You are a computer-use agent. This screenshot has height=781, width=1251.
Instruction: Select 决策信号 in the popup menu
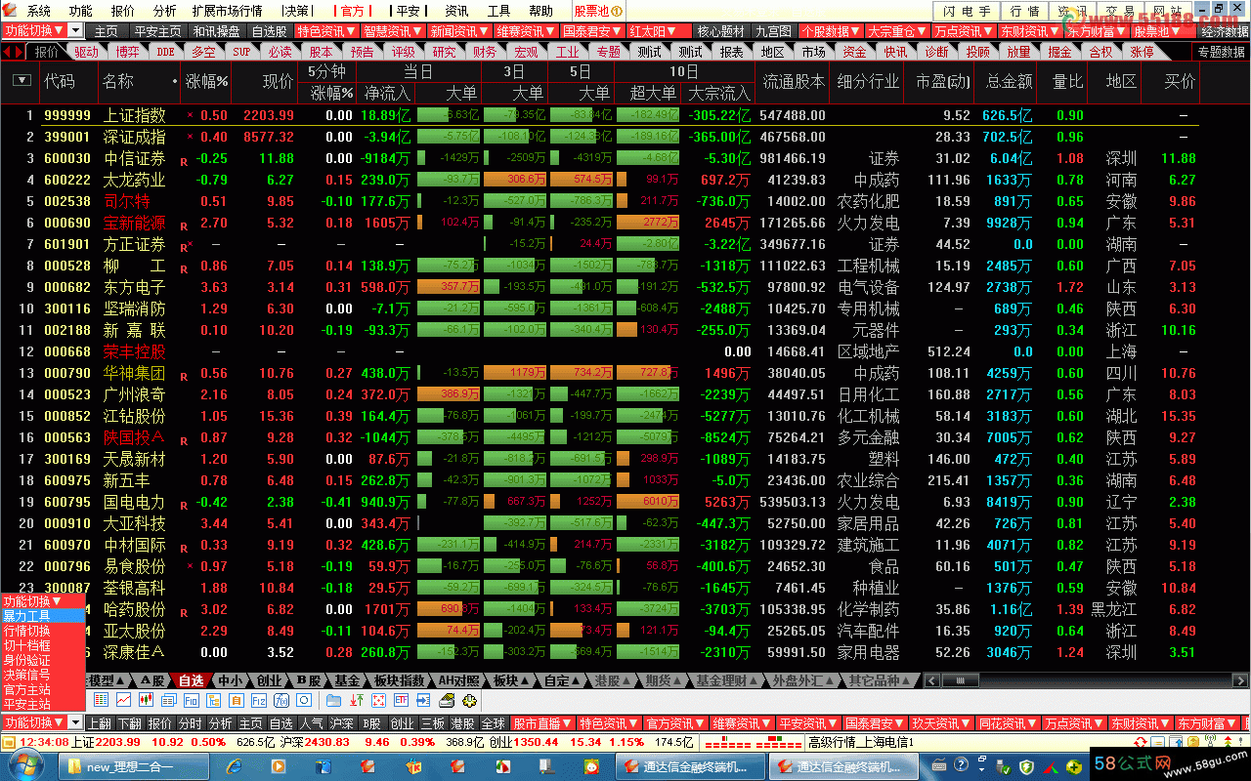pos(42,675)
